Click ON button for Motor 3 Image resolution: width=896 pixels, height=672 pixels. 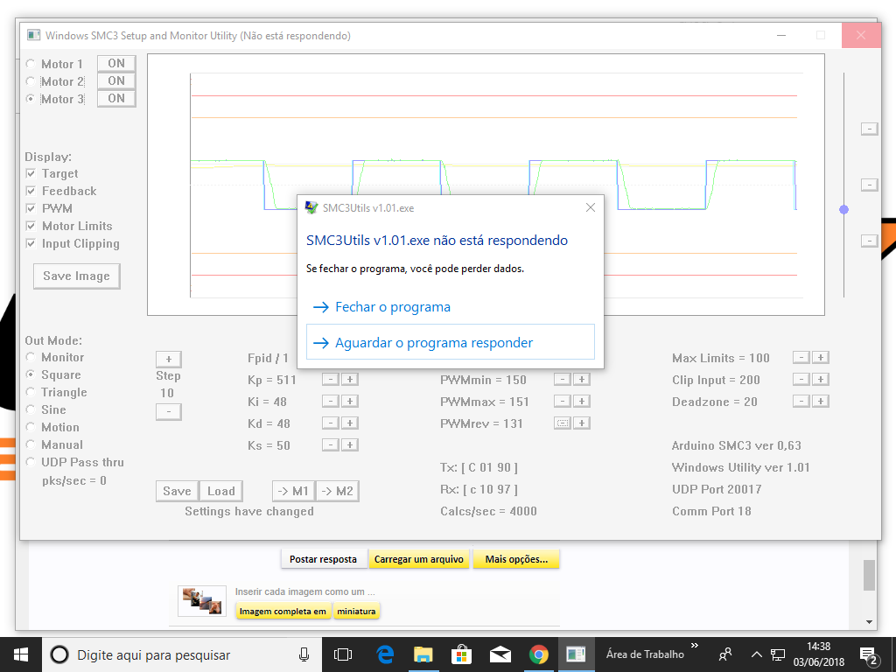[116, 98]
